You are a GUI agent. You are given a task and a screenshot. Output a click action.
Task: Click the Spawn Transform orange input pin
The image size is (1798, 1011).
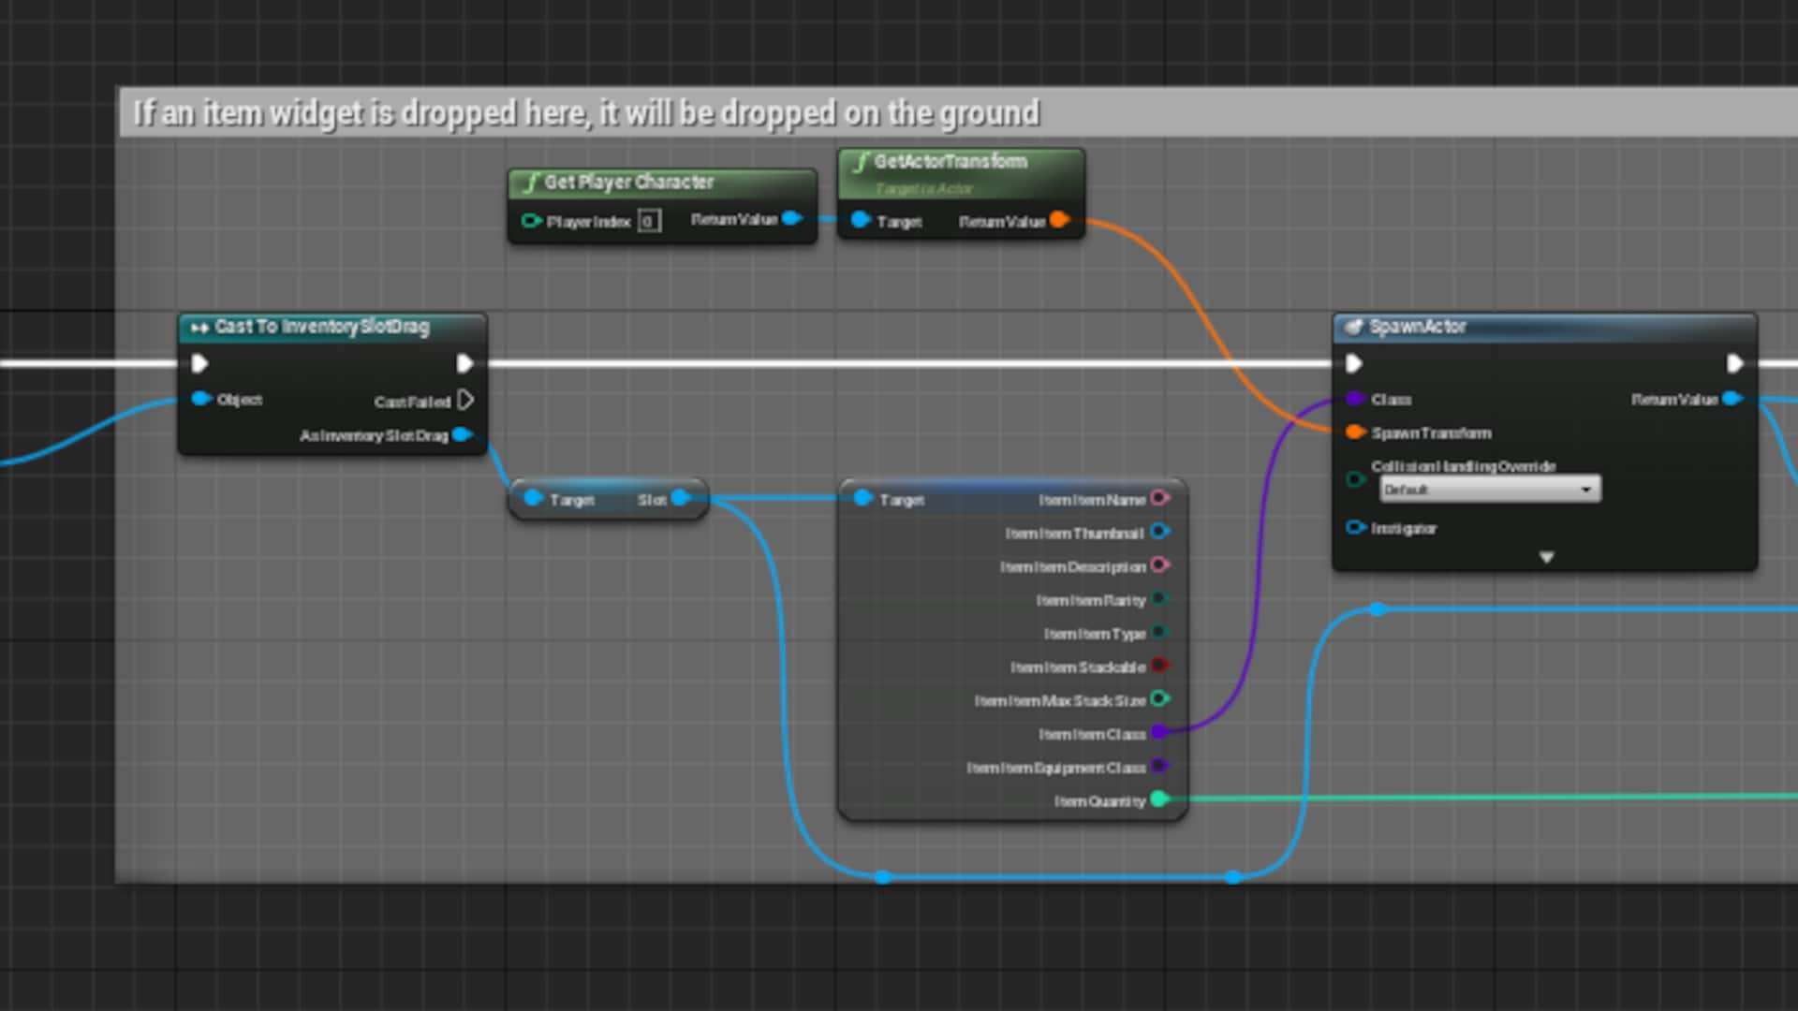[x=1354, y=432]
